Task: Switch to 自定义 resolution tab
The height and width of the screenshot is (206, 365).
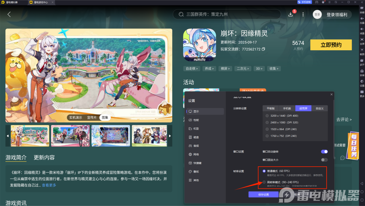Action: tap(320, 108)
